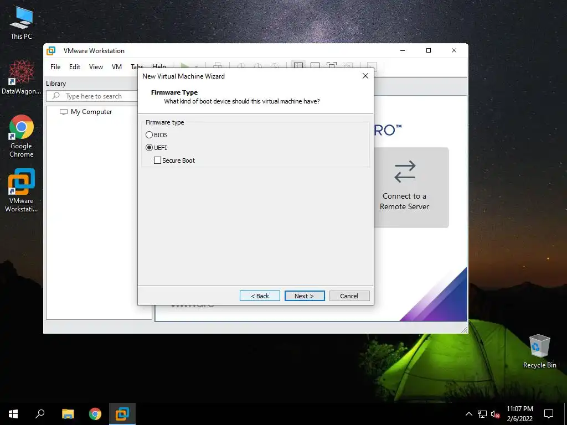Open the Windows Start menu

pos(13,414)
